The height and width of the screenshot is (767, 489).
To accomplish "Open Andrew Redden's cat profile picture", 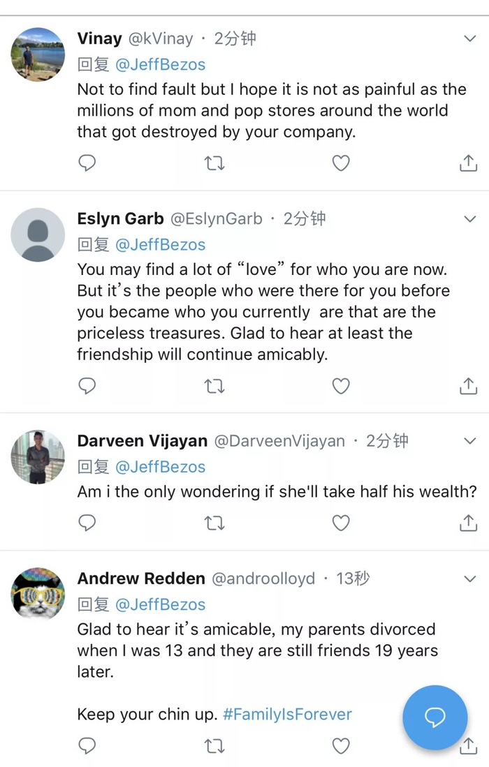I will tap(38, 595).
